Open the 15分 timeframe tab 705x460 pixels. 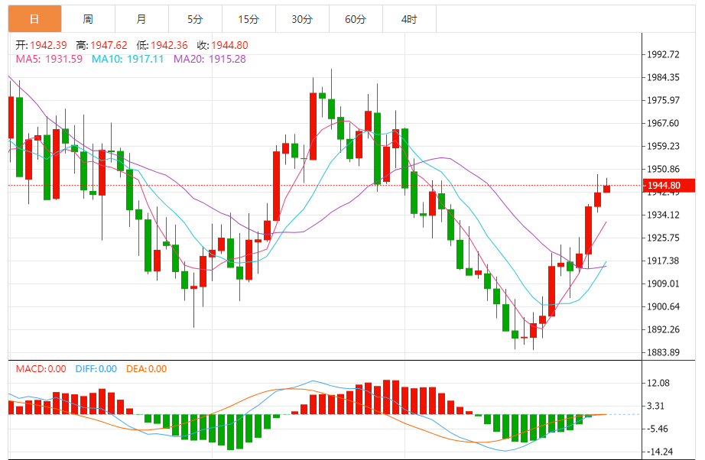click(x=249, y=19)
